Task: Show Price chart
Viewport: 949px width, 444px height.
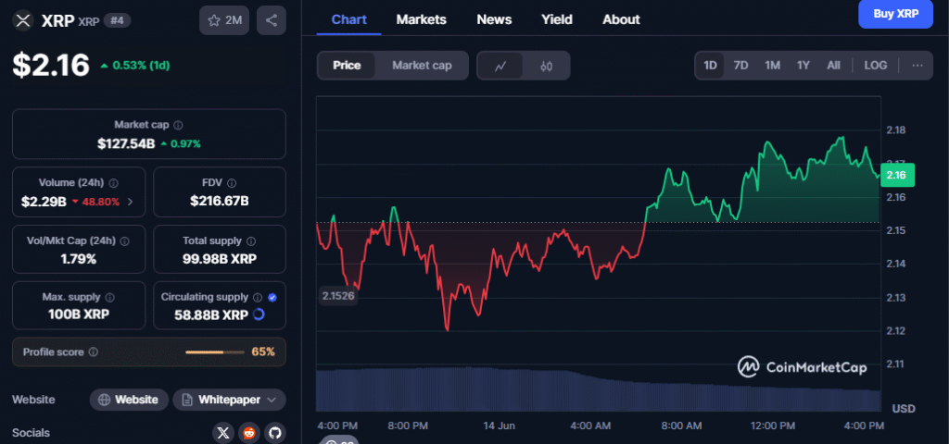Action: coord(347,66)
